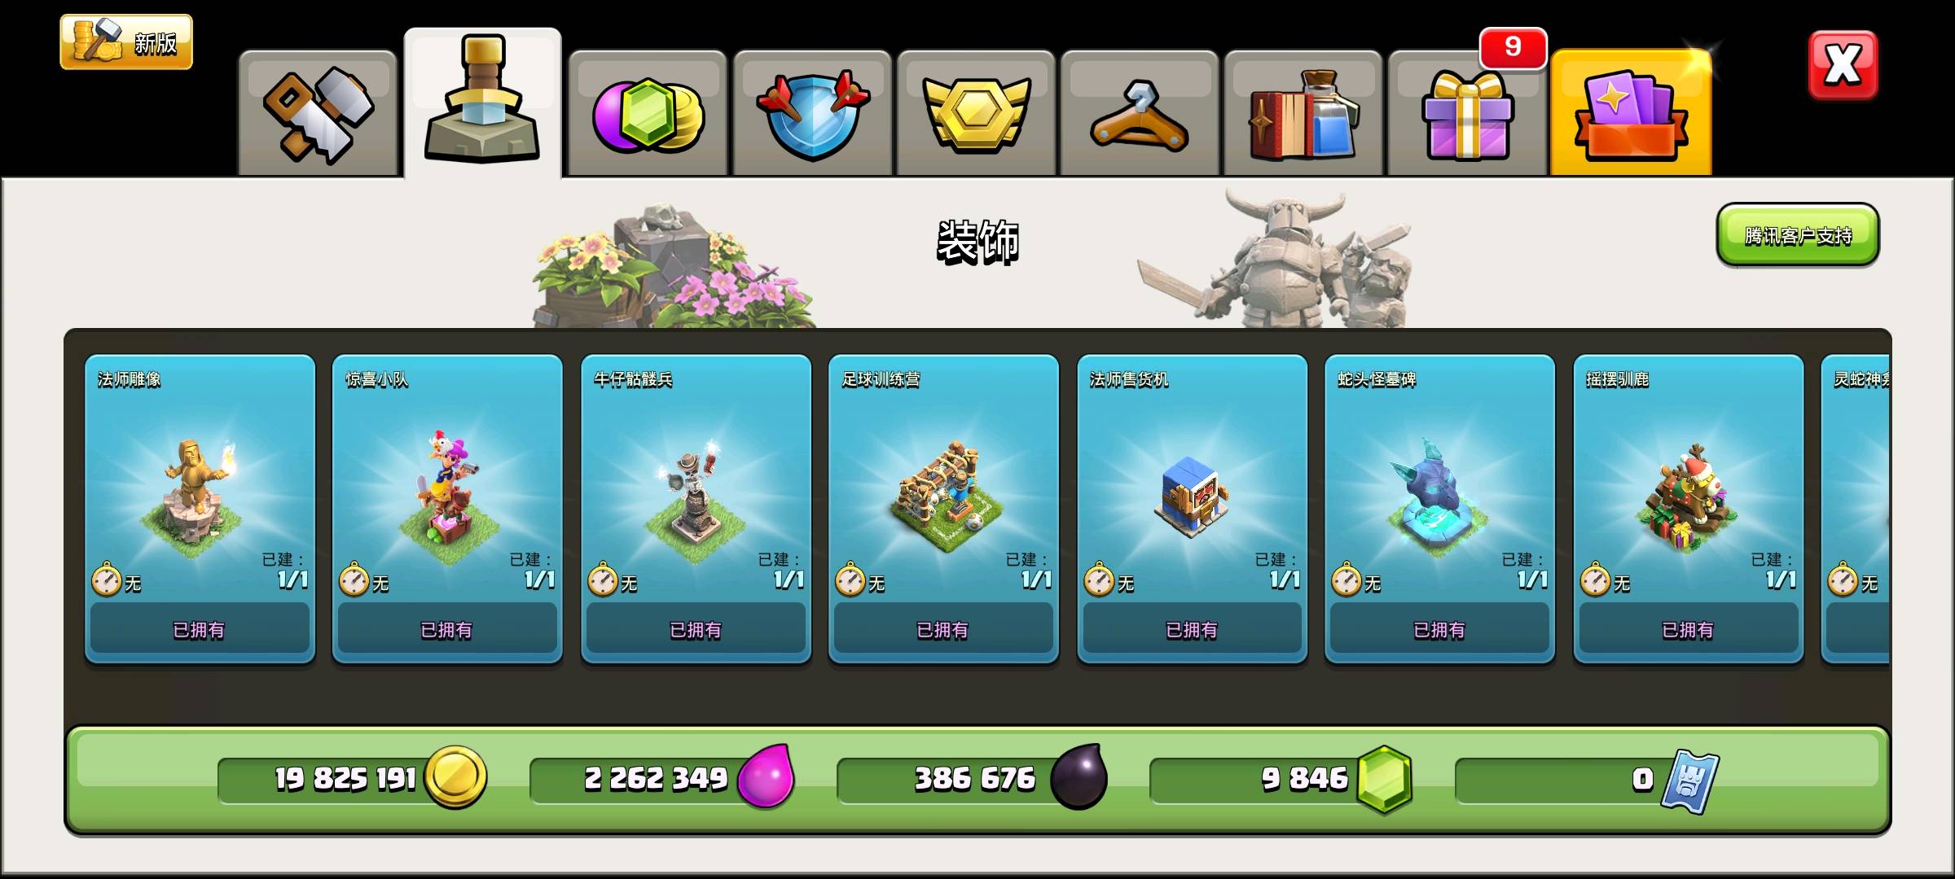Open the gems and resources shop tab
Viewport: 1955px width, 879px height.
tap(648, 113)
